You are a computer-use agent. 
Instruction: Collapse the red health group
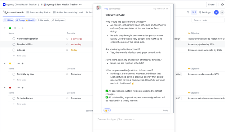pyautogui.click(x=5, y=88)
